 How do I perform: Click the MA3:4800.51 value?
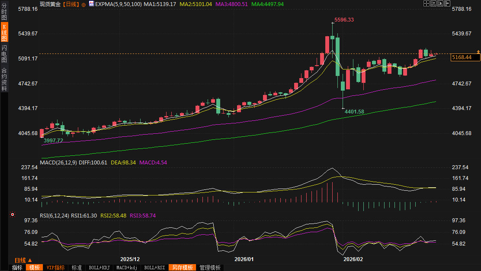click(231, 4)
